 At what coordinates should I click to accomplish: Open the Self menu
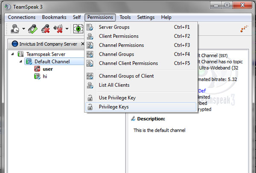pos(77,17)
